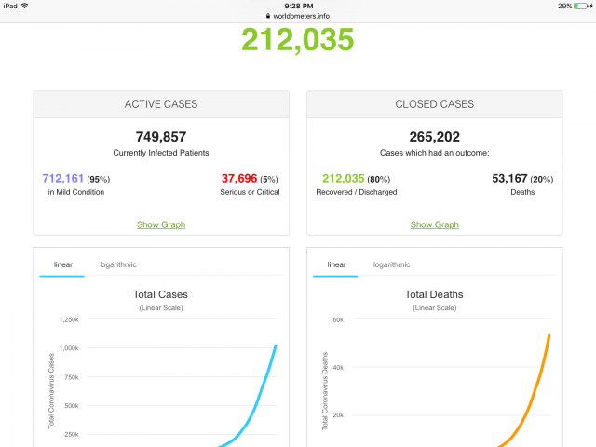596x447 pixels.
Task: Tap the worldometers.info address bar
Action: tap(298, 16)
